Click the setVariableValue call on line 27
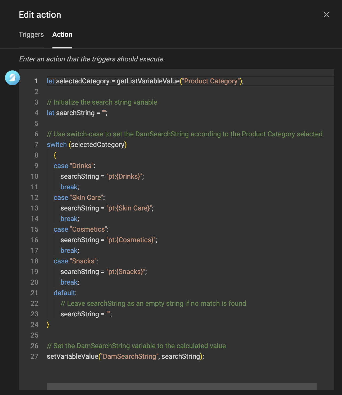Image resolution: width=342 pixels, height=395 pixels. tap(125, 356)
